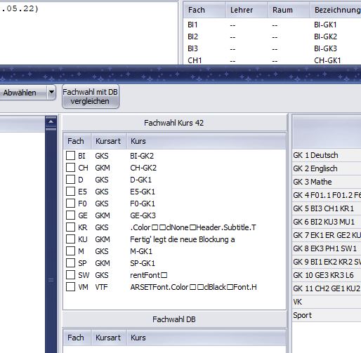Check the VM VTF checkbox
The image size is (361, 353).
pos(70,287)
